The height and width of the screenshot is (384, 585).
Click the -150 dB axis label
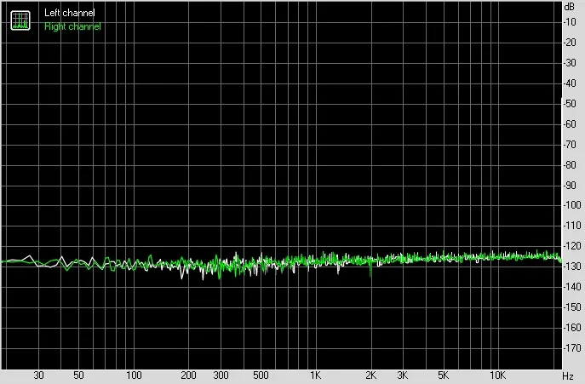pos(572,307)
